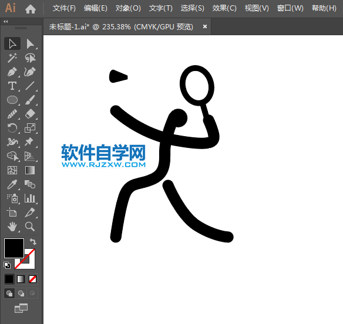Select the Puppet Warp pin tool
The image size is (343, 324).
pyautogui.click(x=30, y=142)
